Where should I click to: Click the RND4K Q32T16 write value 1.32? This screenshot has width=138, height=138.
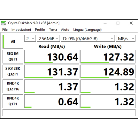pyautogui.click(x=108, y=86)
